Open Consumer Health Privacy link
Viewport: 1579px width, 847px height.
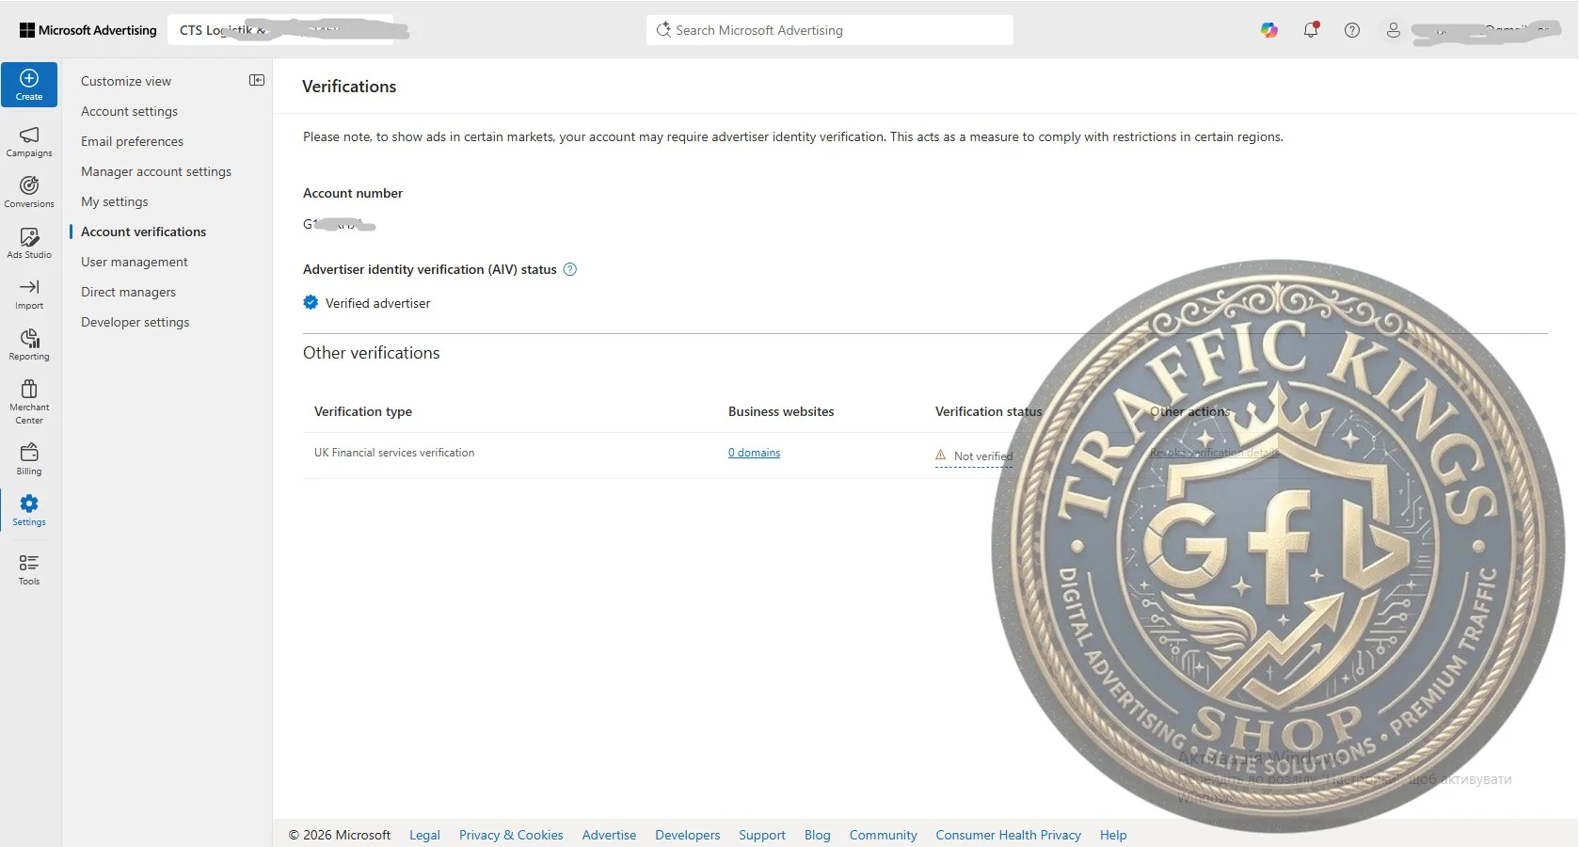(1008, 835)
